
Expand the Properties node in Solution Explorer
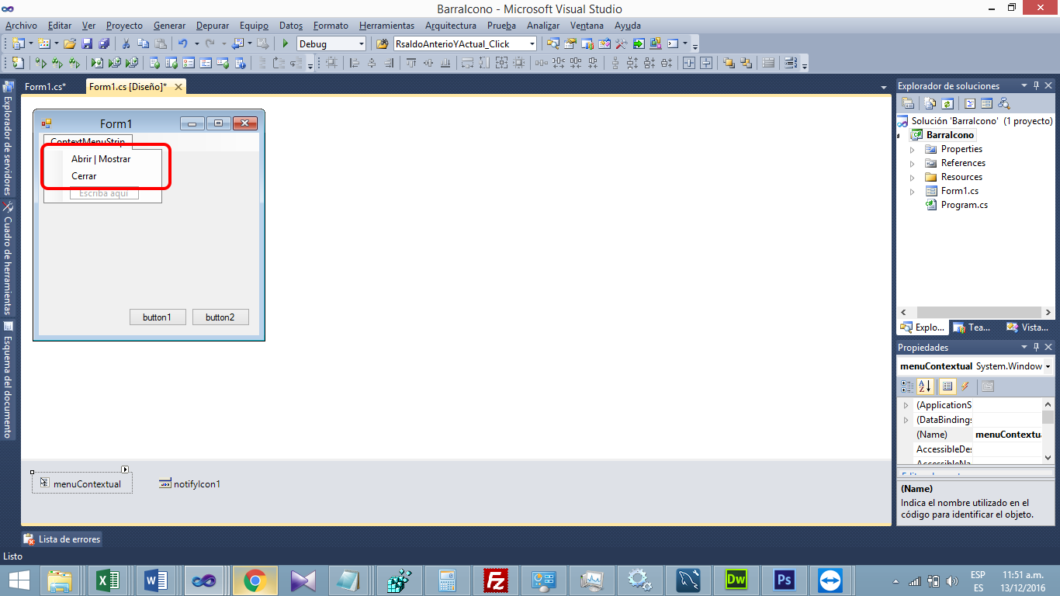click(913, 149)
